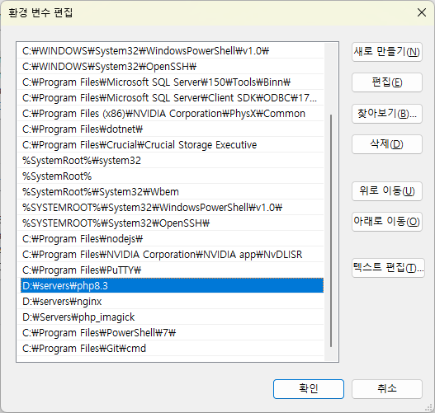Image resolution: width=435 pixels, height=413 pixels.
Task: Select the %SYSTEMROOT%\System32\OpenSSH\ entry
Action: click(172, 223)
